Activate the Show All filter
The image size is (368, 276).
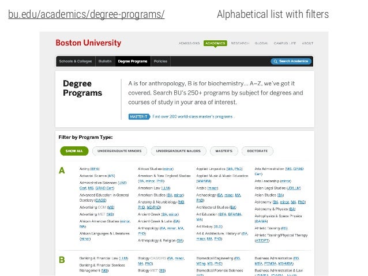tap(74, 151)
